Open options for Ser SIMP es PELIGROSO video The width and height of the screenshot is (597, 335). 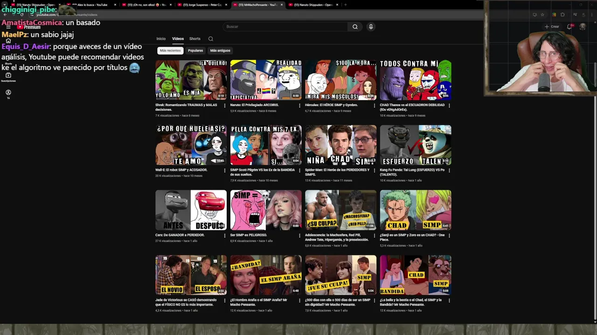click(x=299, y=235)
